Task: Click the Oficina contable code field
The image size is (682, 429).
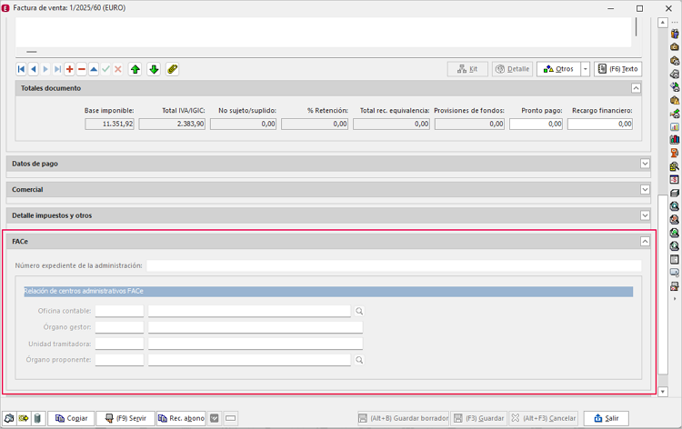Action: (x=120, y=311)
